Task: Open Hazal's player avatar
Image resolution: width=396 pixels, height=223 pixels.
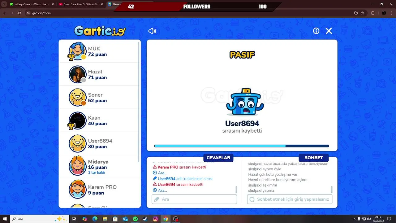Action: pos(77,74)
